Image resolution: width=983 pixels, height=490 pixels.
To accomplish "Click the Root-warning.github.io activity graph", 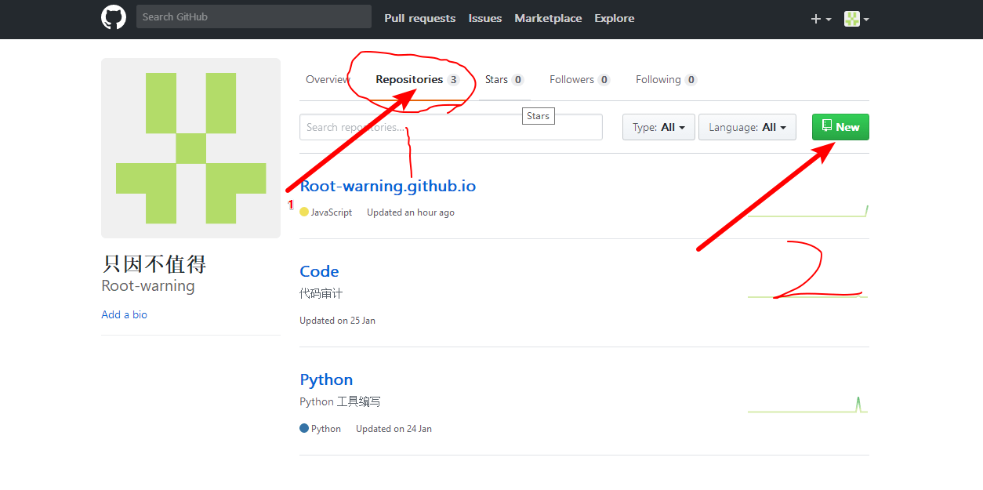I will 807,209.
